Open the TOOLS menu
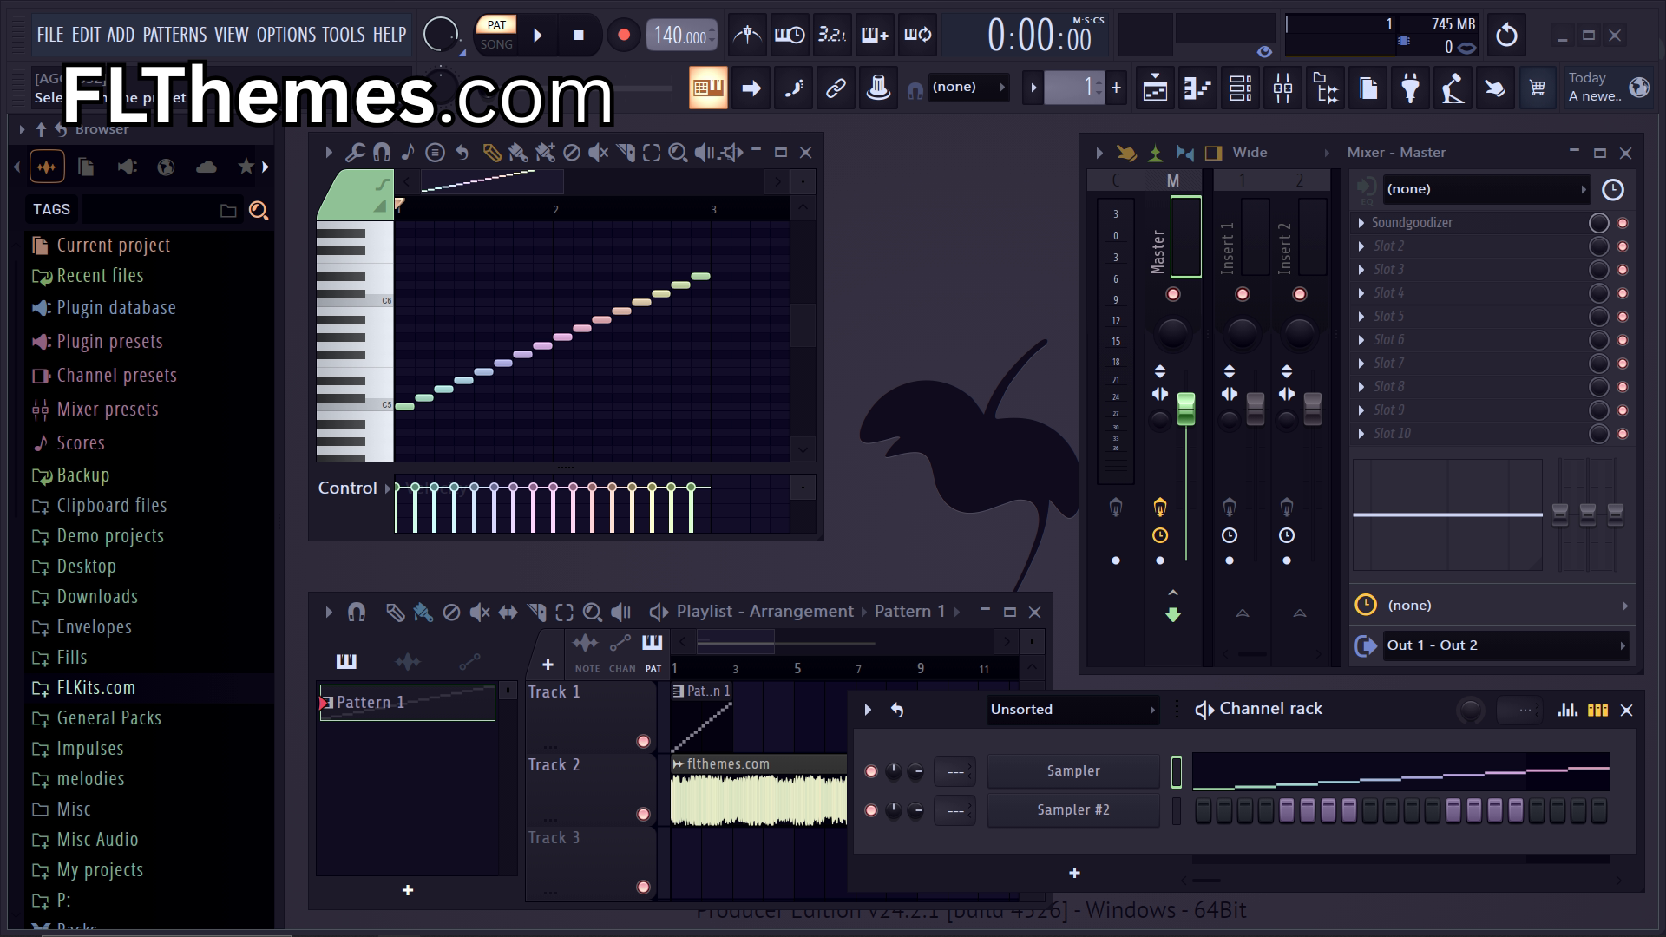Image resolution: width=1666 pixels, height=937 pixels. pos(344,35)
